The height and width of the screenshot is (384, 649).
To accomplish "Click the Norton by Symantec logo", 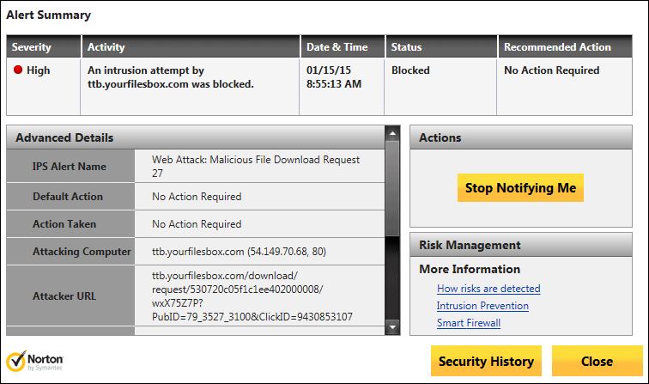I will click(x=34, y=361).
